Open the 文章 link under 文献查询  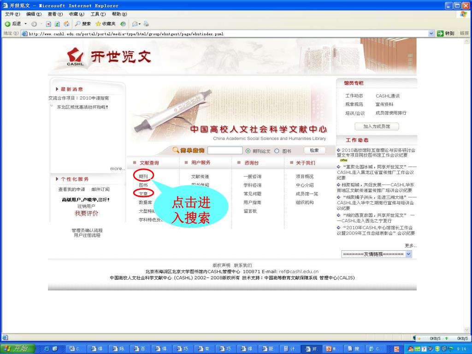[x=143, y=194]
